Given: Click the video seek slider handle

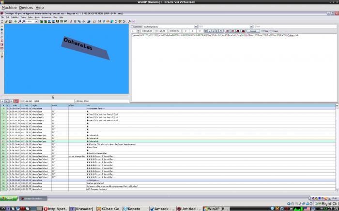Looking at the screenshot, I should point(53,97).
